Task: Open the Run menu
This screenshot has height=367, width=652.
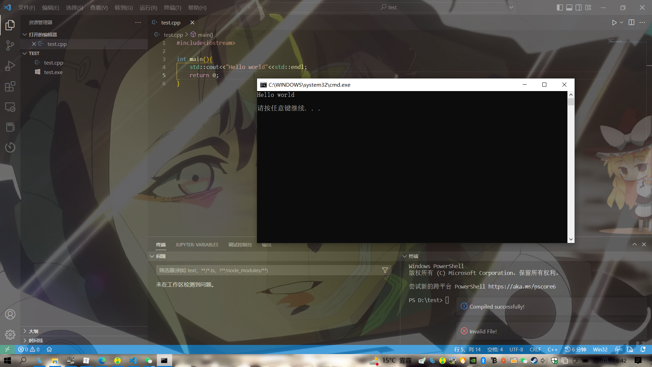Action: (148, 7)
